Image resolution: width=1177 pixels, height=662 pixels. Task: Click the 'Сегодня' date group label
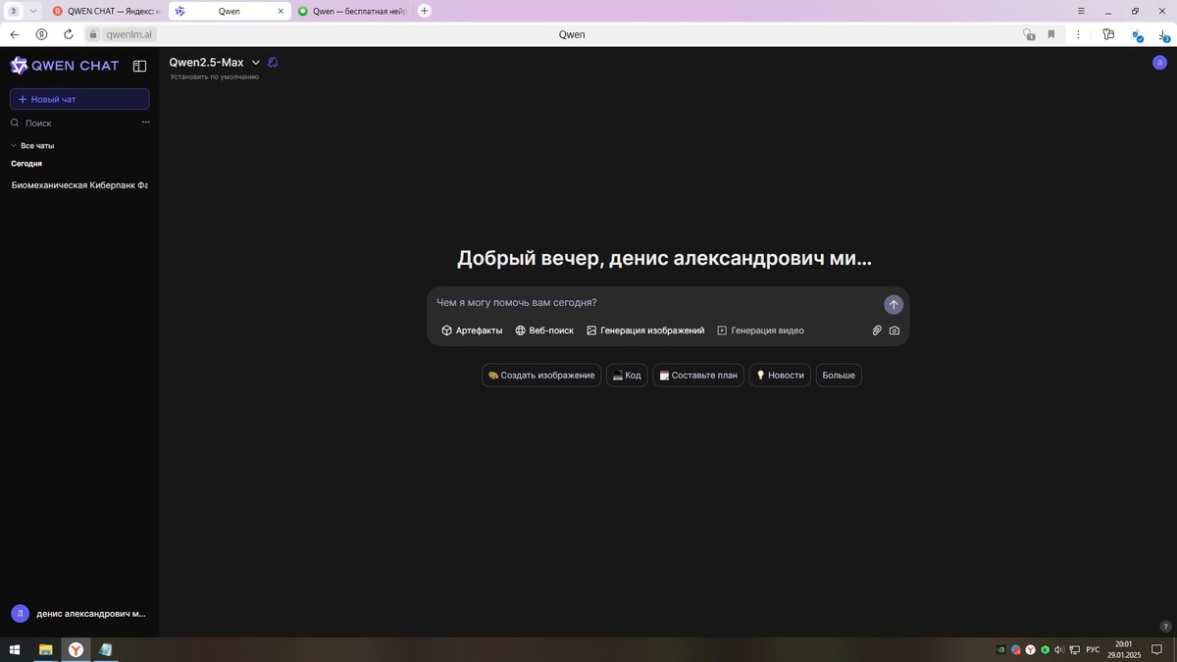[26, 164]
